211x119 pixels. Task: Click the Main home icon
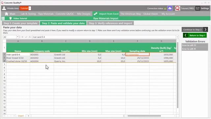(x=7, y=14)
